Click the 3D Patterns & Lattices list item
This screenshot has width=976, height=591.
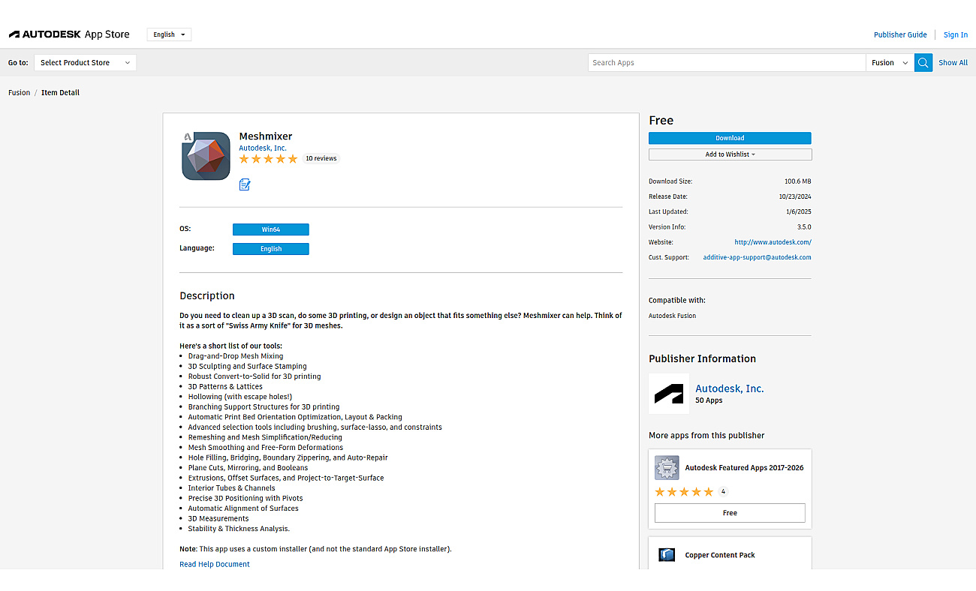pyautogui.click(x=225, y=387)
